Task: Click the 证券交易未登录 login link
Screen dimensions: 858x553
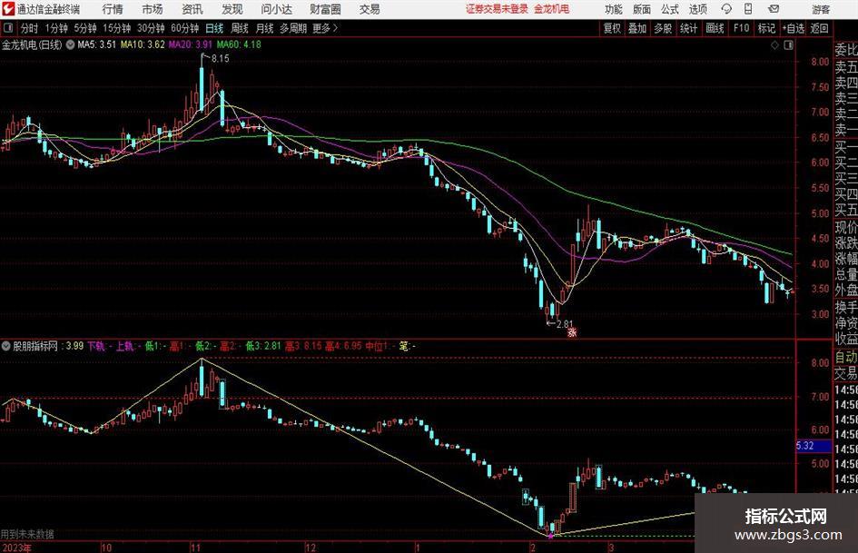Action: (x=497, y=9)
